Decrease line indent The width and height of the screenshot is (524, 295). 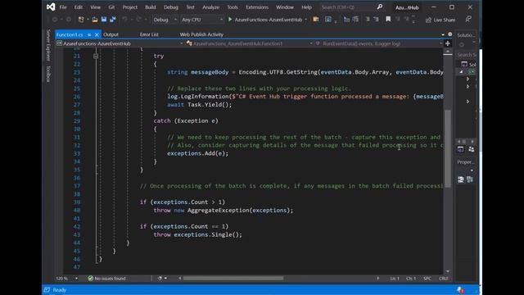click(x=368, y=20)
